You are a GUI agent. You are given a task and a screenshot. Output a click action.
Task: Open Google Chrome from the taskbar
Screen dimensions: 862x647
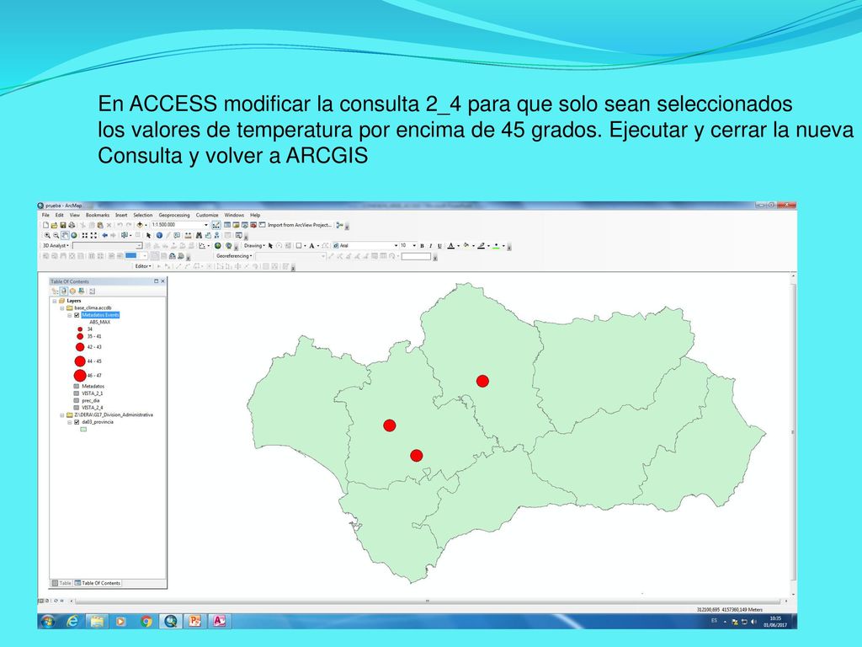(x=146, y=621)
